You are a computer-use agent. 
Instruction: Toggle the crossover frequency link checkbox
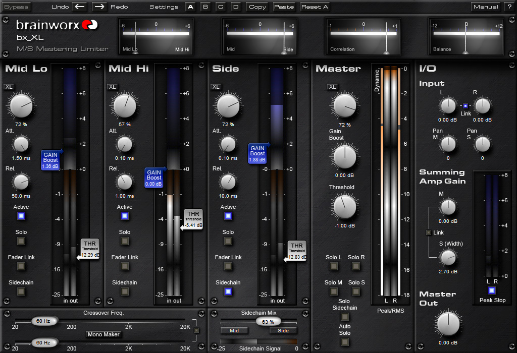pyautogui.click(x=196, y=330)
